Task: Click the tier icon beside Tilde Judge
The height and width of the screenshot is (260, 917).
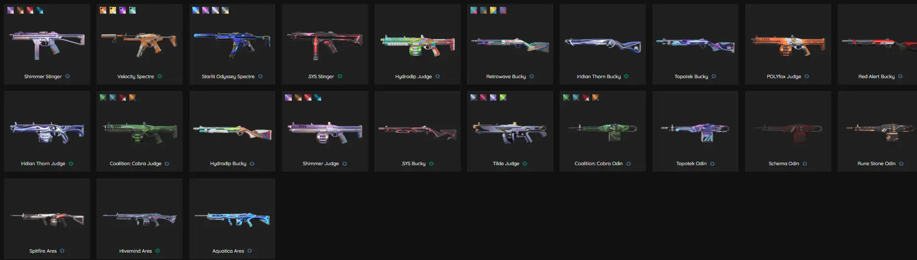Action: (x=525, y=163)
